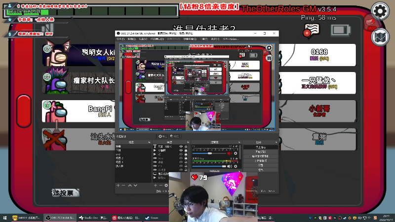395x222 pixels.
Task: Click 工作室模式 studio mode button
Action: pos(261,161)
